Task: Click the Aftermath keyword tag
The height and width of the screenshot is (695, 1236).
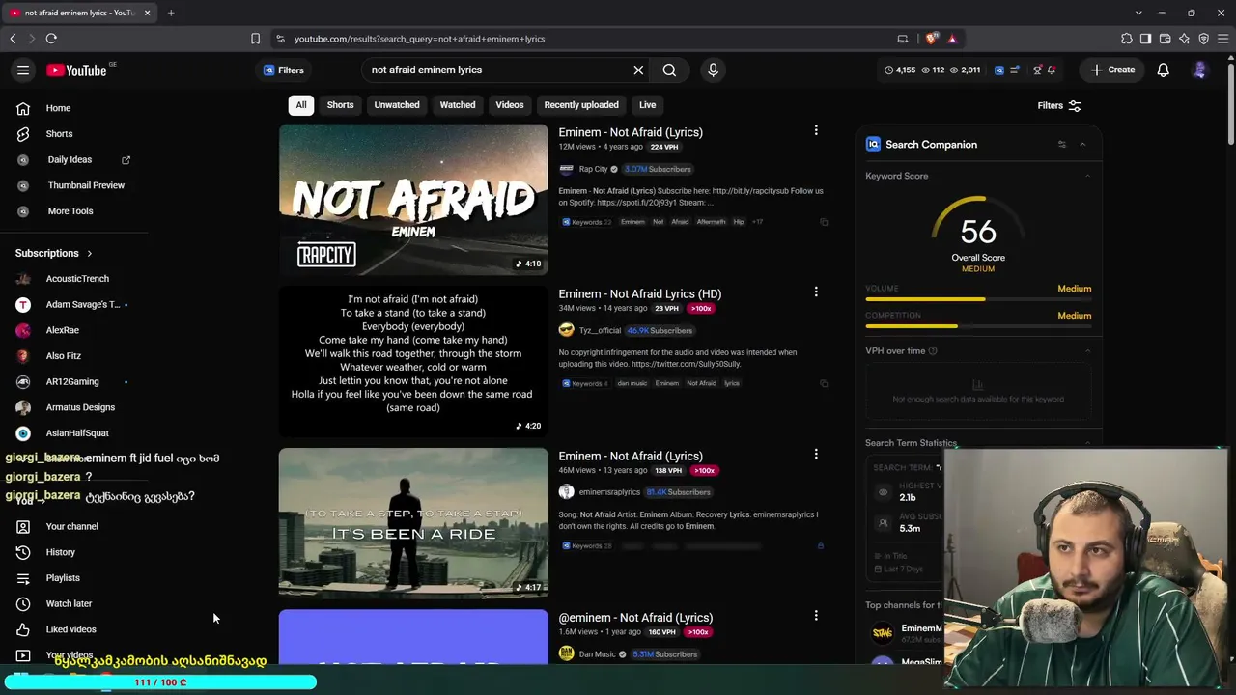Action: coord(711,222)
